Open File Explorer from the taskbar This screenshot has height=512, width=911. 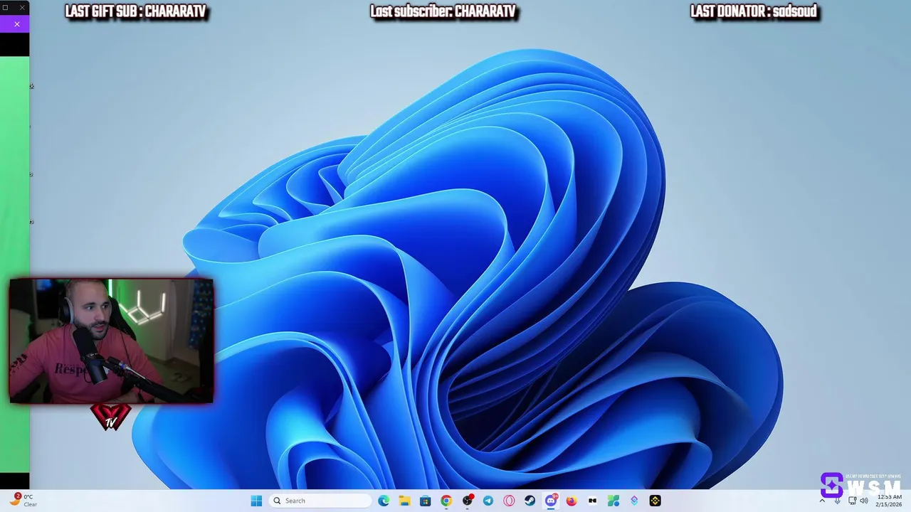click(x=404, y=501)
